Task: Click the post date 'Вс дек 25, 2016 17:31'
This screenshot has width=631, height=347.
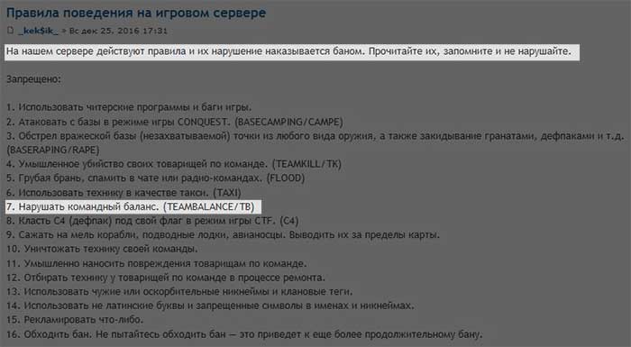Action: pos(118,31)
